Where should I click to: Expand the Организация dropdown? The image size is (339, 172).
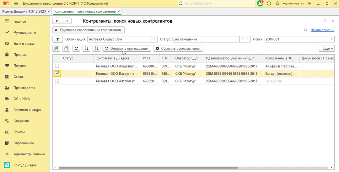pyautogui.click(x=154, y=39)
